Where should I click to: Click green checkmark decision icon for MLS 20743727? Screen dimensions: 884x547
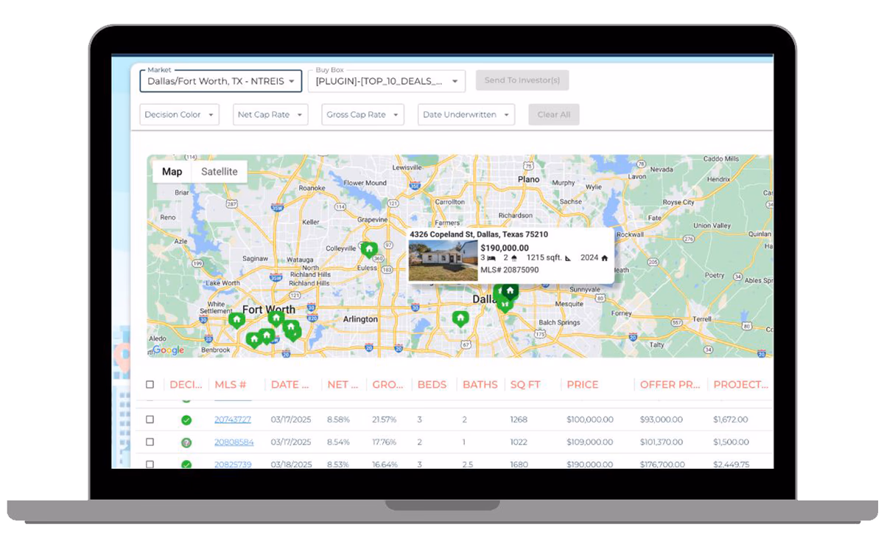186,420
